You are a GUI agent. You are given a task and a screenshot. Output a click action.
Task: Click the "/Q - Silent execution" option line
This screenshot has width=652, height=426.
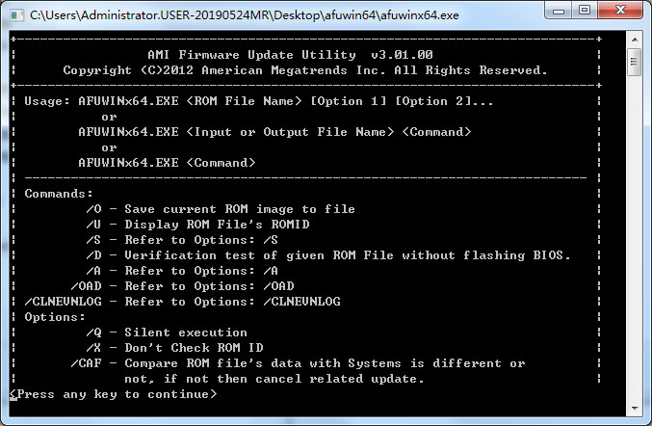tap(166, 333)
